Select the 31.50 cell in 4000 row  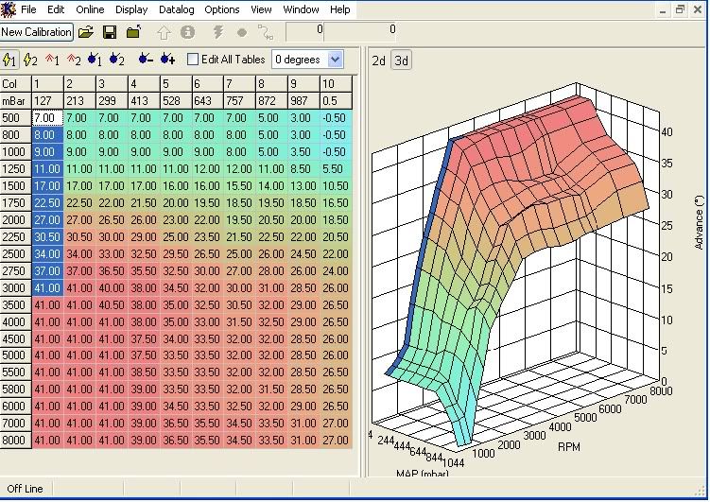point(239,321)
